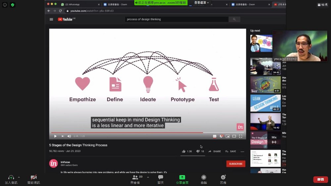Join audio with the 加入音訊 button
The width and height of the screenshot is (331, 186).
point(11,180)
